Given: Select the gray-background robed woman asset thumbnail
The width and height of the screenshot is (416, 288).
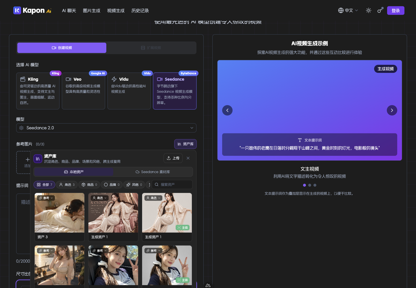Looking at the screenshot, I should (167, 213).
